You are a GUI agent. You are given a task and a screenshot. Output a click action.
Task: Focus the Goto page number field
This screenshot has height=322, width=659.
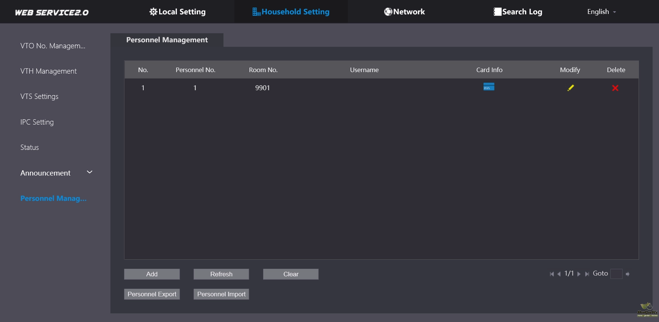pos(616,274)
